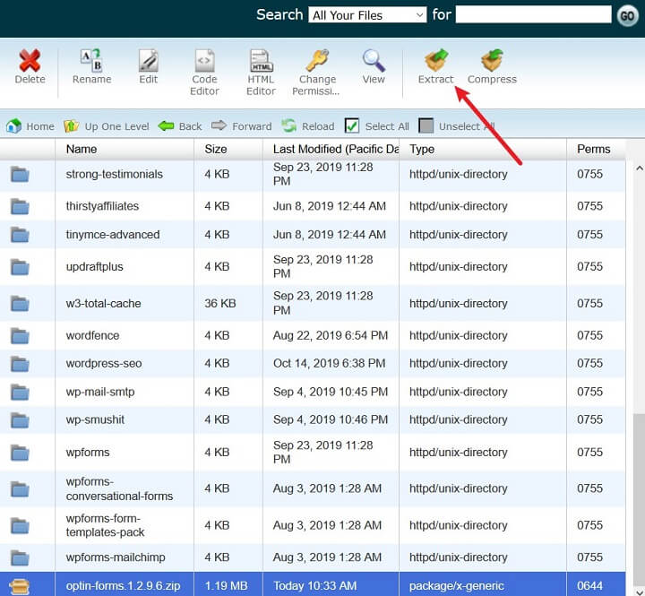Launch the Code Editor tool
The width and height of the screenshot is (645, 596).
(204, 60)
